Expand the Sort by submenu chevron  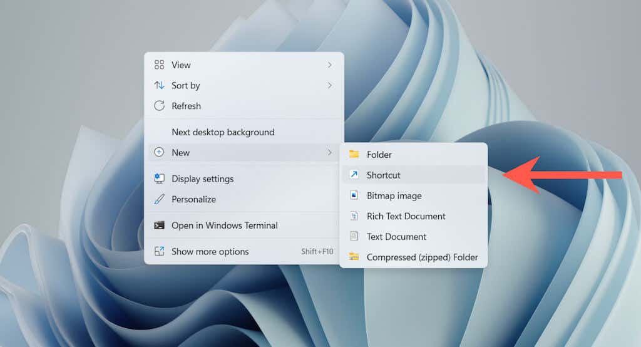click(x=329, y=85)
